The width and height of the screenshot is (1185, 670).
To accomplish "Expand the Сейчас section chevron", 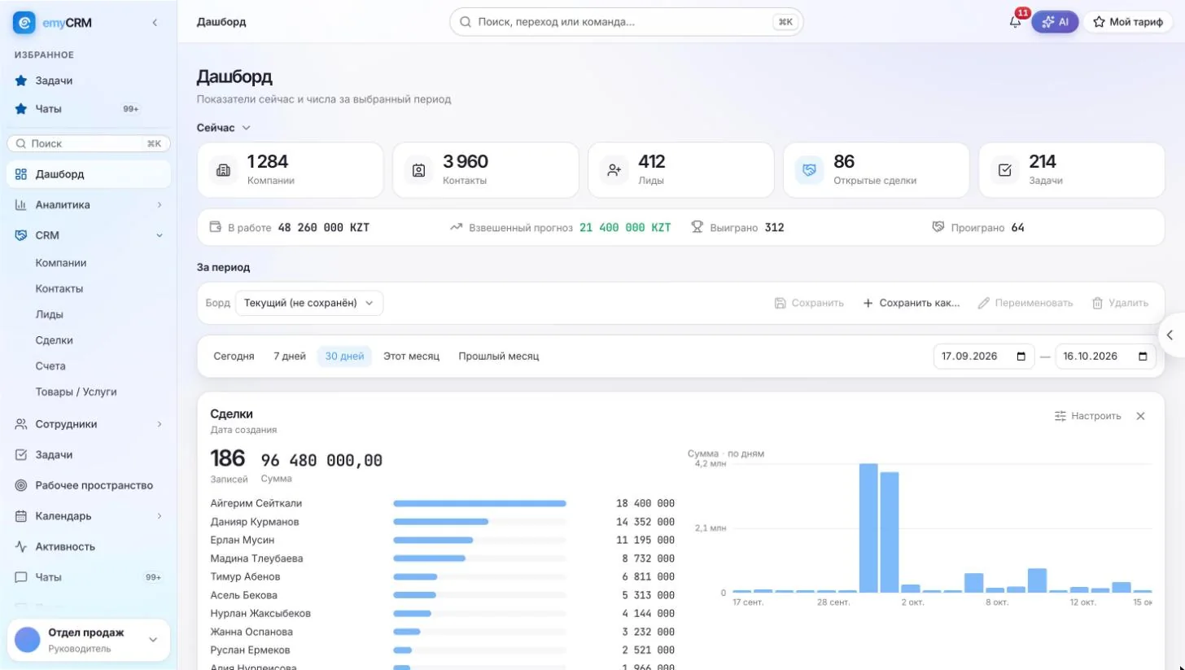I will pos(246,128).
